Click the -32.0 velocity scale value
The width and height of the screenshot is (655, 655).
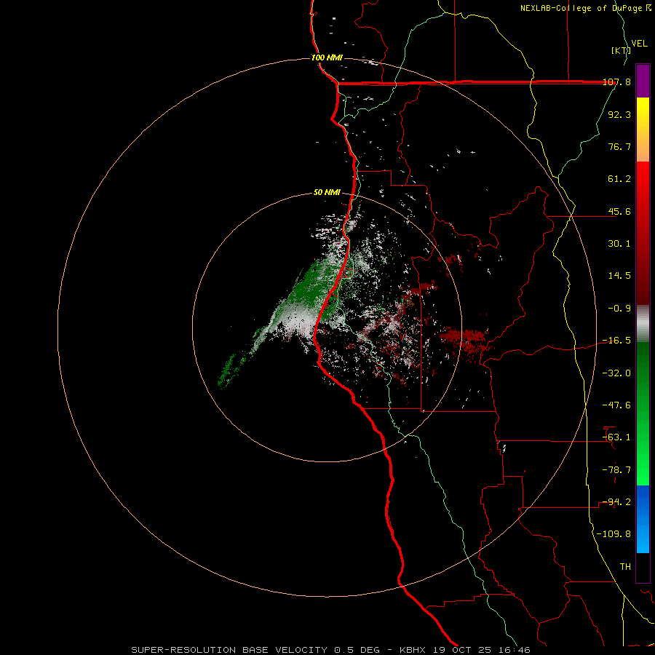[616, 373]
